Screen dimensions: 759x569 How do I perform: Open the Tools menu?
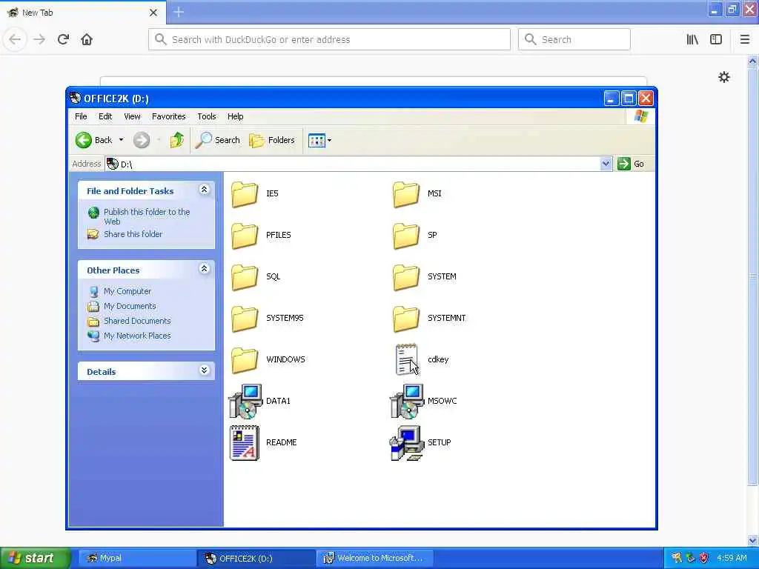(x=207, y=116)
